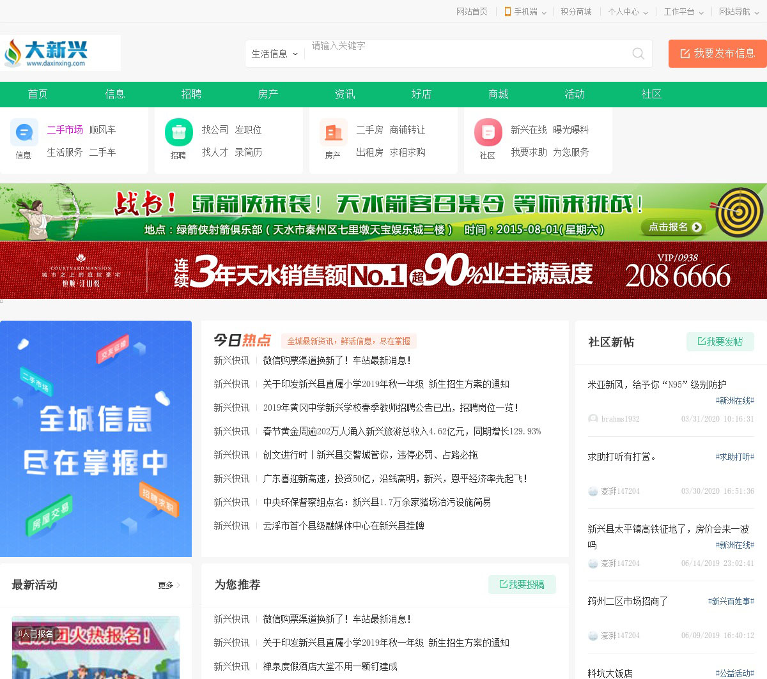Open the orange 房产 category icon
Screen dimensions: 767x679
point(334,133)
